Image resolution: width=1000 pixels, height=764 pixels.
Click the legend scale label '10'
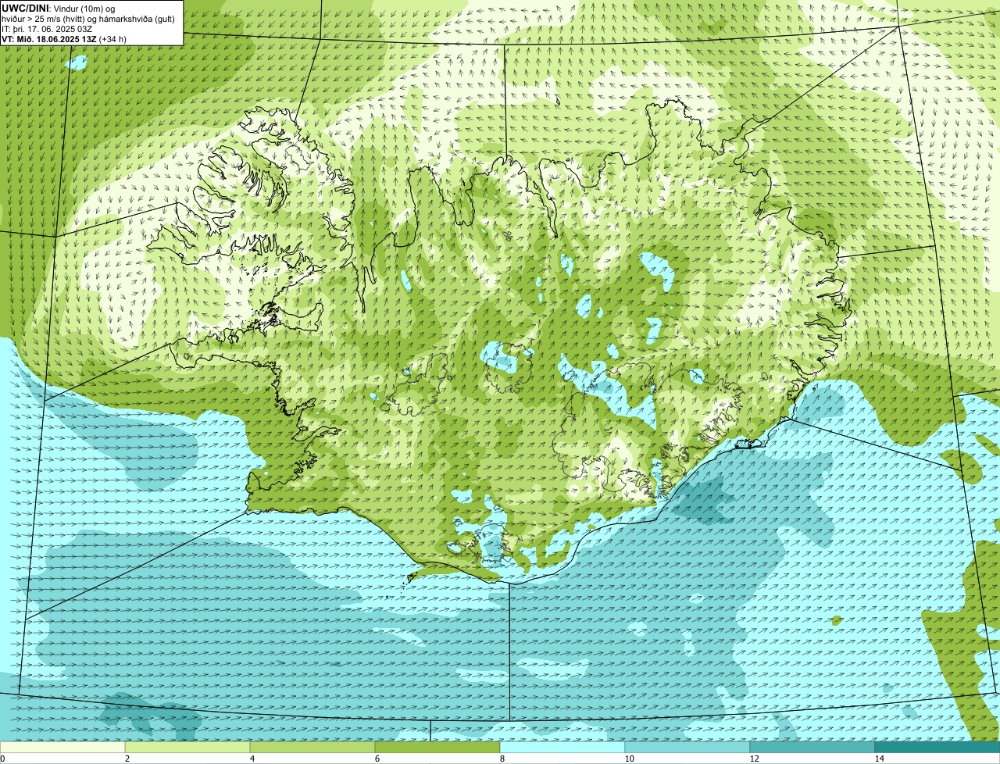pos(629,759)
